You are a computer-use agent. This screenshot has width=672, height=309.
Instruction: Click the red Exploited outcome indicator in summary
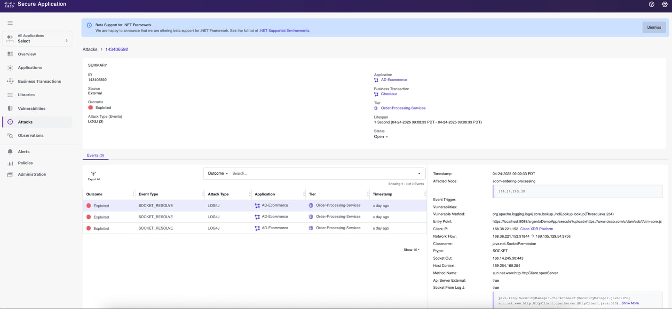(x=91, y=108)
